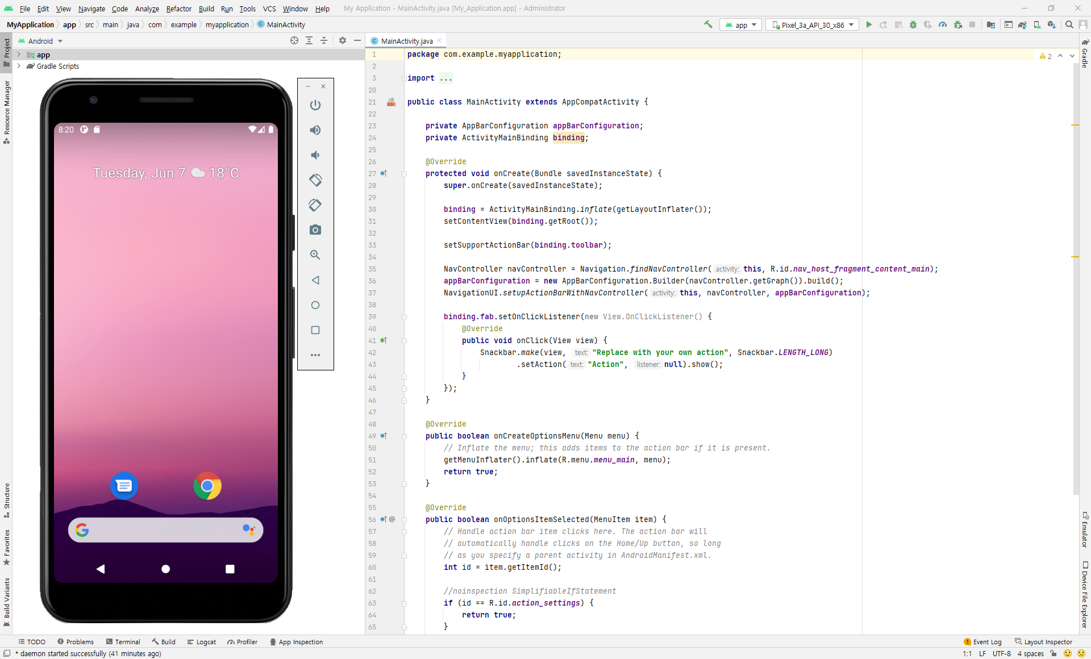Run app with the green play icon

click(x=869, y=25)
